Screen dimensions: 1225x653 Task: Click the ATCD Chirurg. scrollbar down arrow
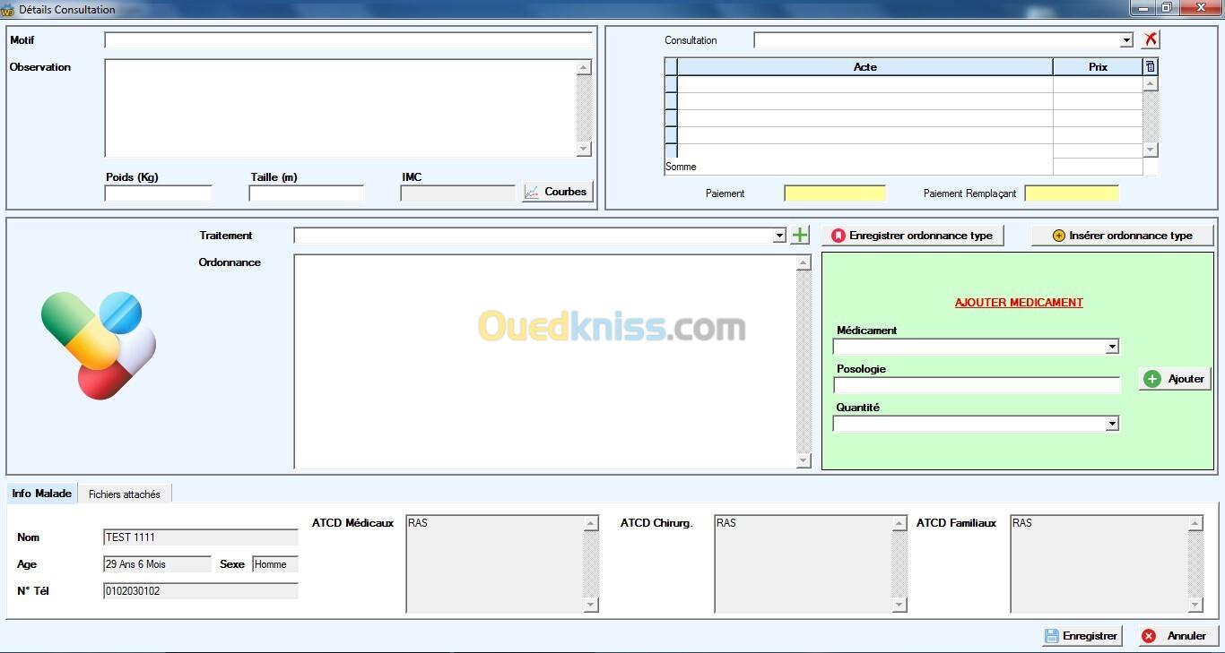click(899, 605)
